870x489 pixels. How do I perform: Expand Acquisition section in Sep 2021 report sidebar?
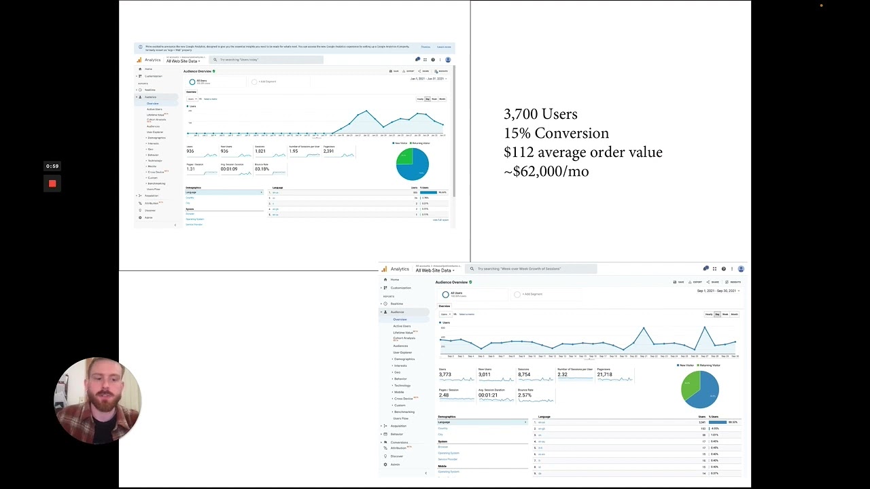(398, 426)
